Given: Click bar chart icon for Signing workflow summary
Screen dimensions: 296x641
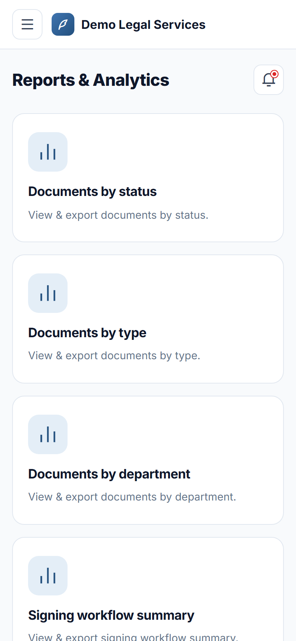Looking at the screenshot, I should point(48,576).
